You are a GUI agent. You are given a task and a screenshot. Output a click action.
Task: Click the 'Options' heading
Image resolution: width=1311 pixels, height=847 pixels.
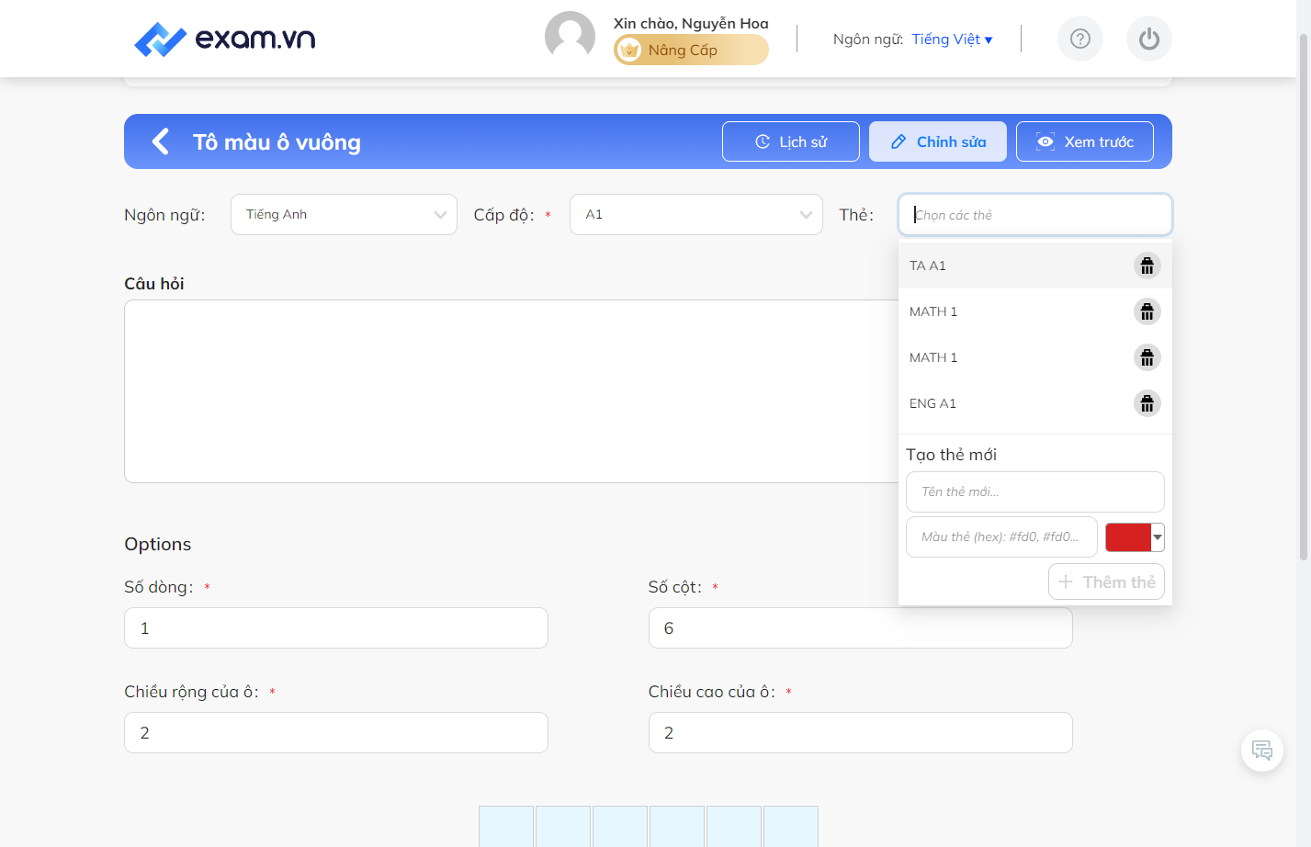pos(158,544)
